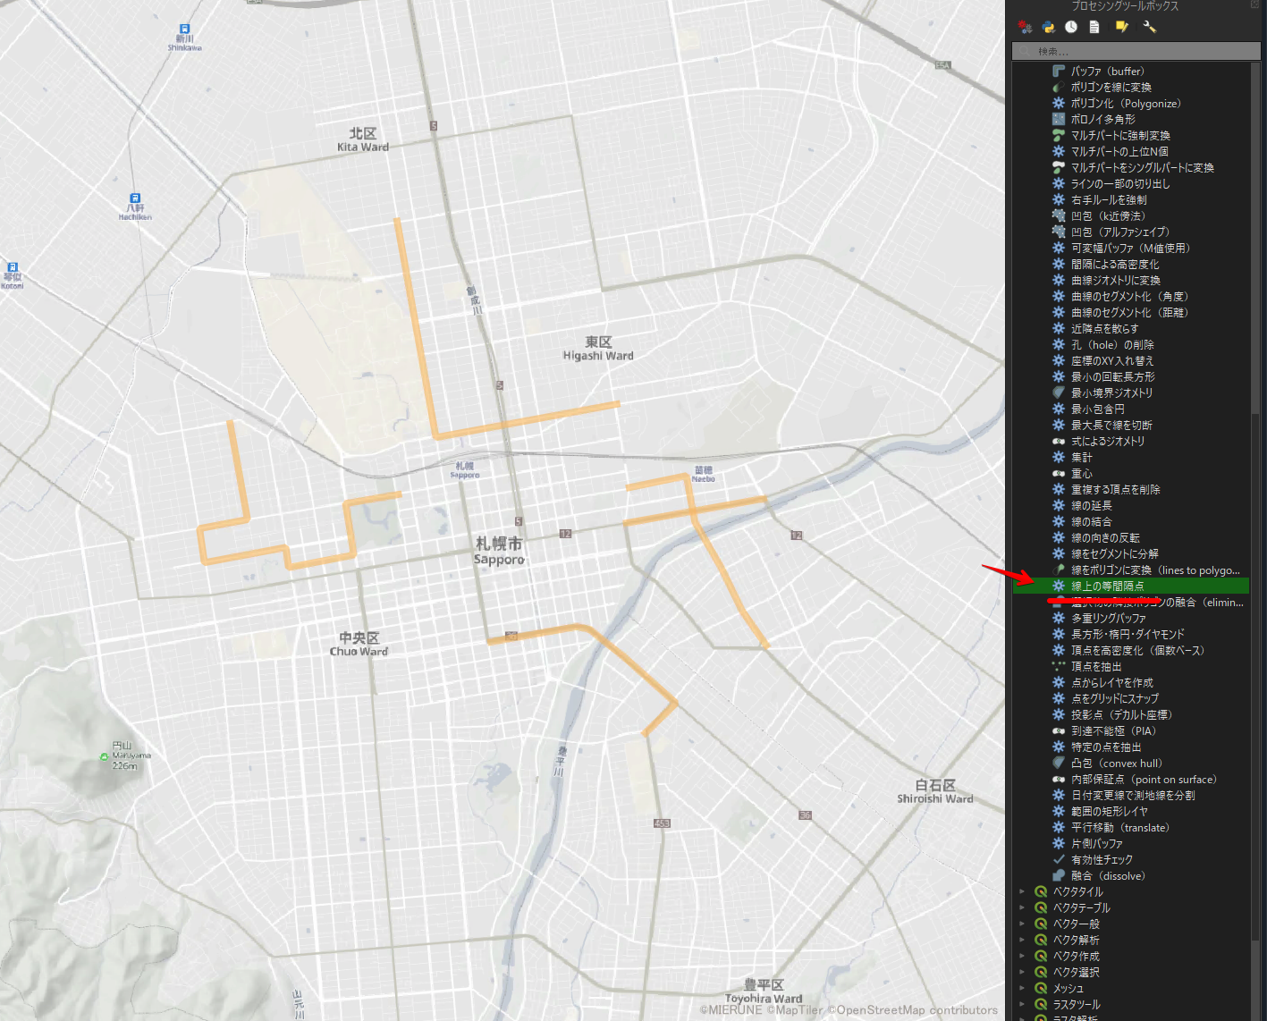Click the 新川 Shinkawa station marker on the map
The width and height of the screenshot is (1267, 1021).
[184, 30]
